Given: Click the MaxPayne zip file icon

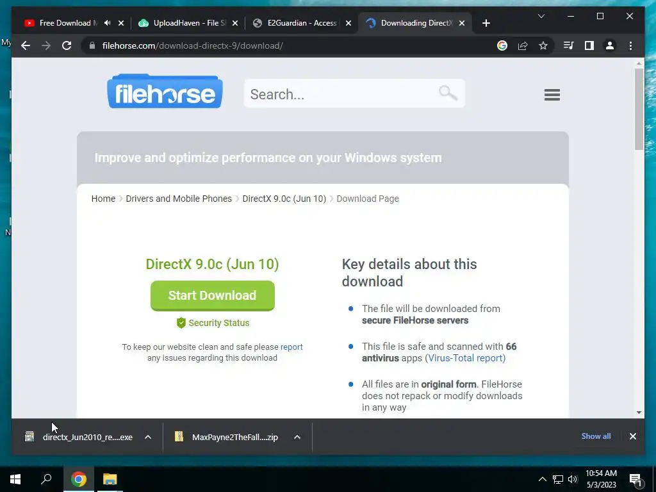Looking at the screenshot, I should [179, 436].
